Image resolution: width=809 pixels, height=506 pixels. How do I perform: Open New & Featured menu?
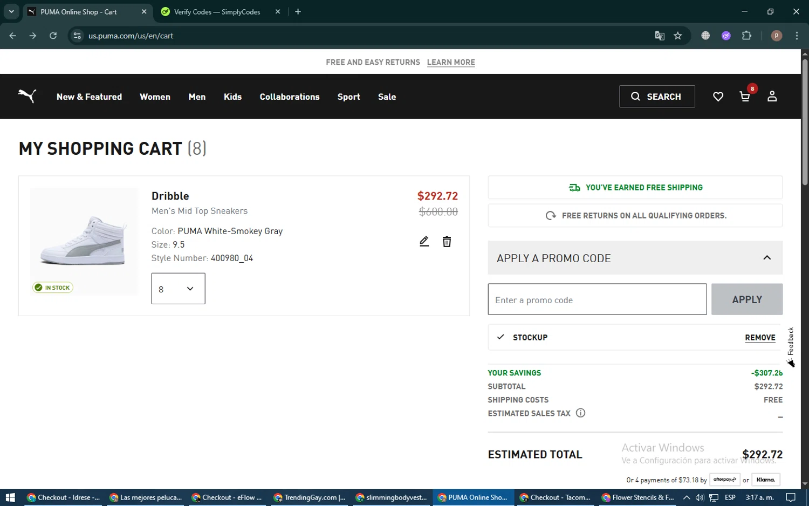[x=89, y=97]
